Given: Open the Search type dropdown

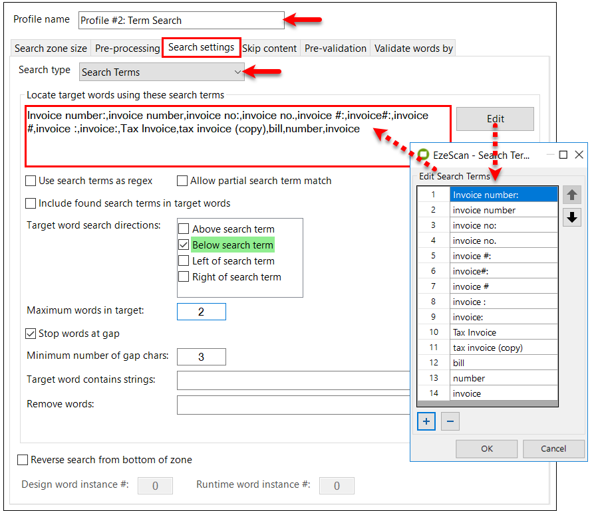Looking at the screenshot, I should 162,72.
